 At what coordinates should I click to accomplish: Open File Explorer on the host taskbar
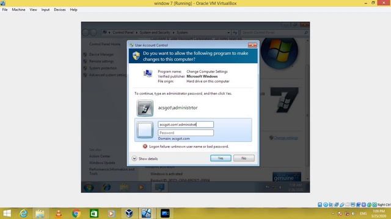coord(40,214)
